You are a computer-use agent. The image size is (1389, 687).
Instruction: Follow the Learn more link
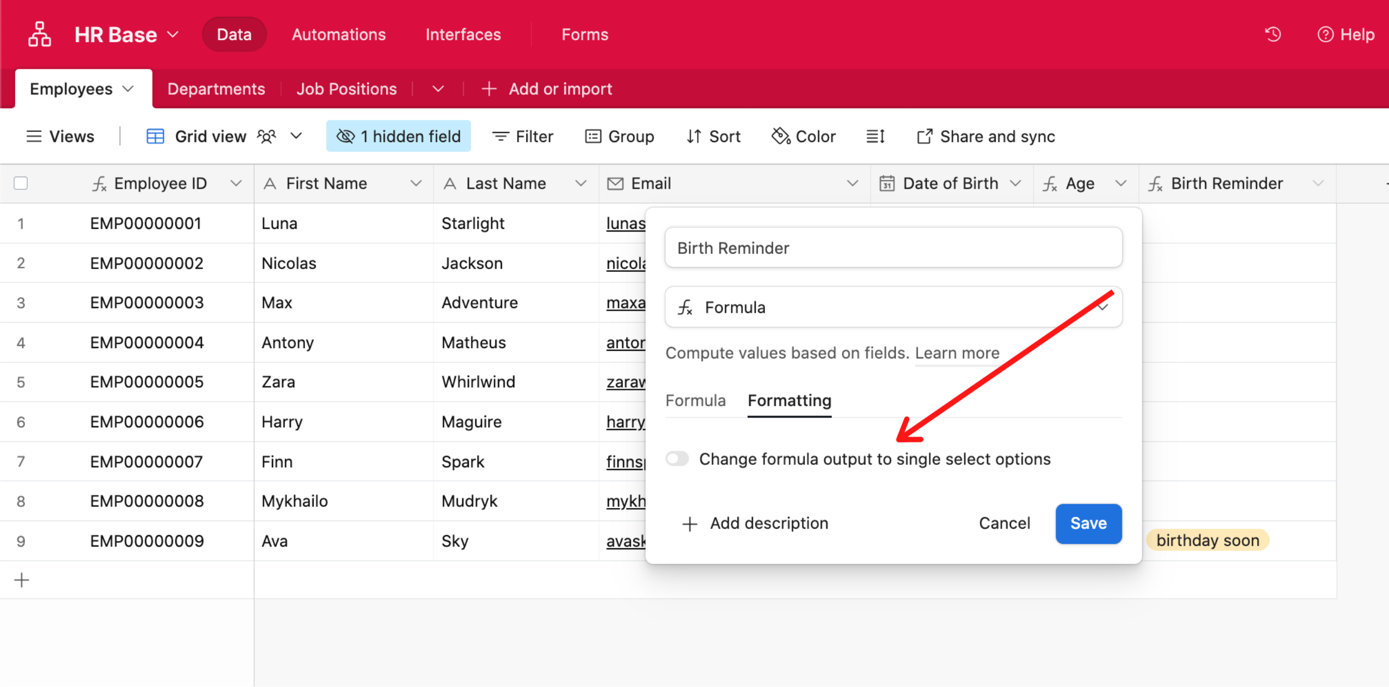click(x=957, y=353)
